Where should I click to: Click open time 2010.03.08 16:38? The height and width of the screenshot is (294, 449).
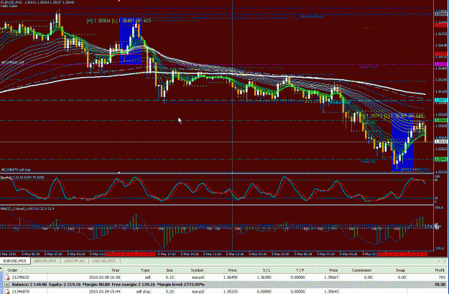click(x=104, y=277)
